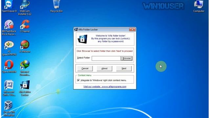Image resolution: width=210 pixels, height=118 pixels.
Task: Launch the K-Meleon browser icon
Action: (25, 47)
